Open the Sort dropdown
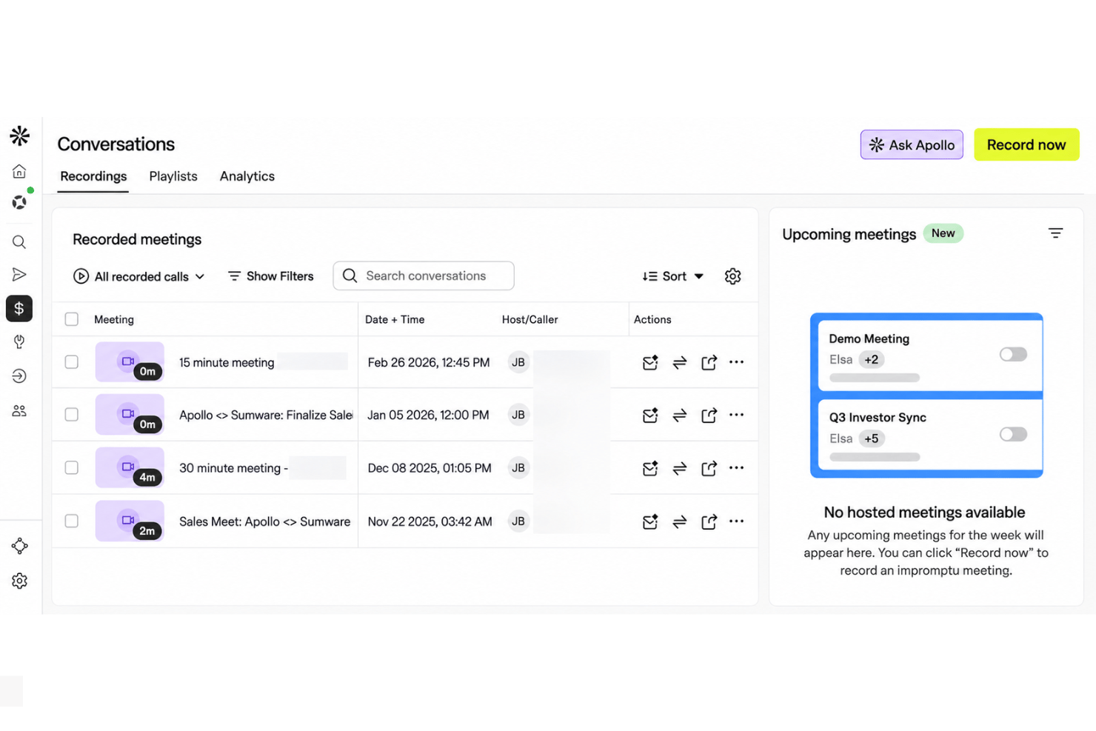Screen dimensions: 1096x731 [x=672, y=276]
